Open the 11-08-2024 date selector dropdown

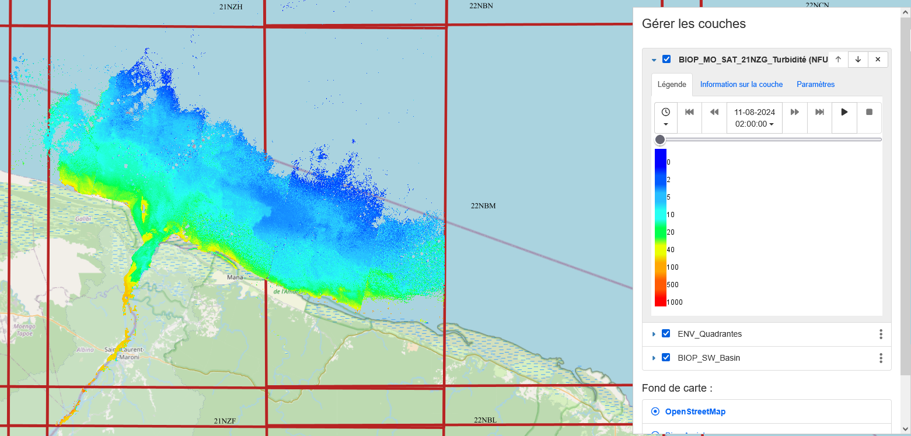coord(755,118)
